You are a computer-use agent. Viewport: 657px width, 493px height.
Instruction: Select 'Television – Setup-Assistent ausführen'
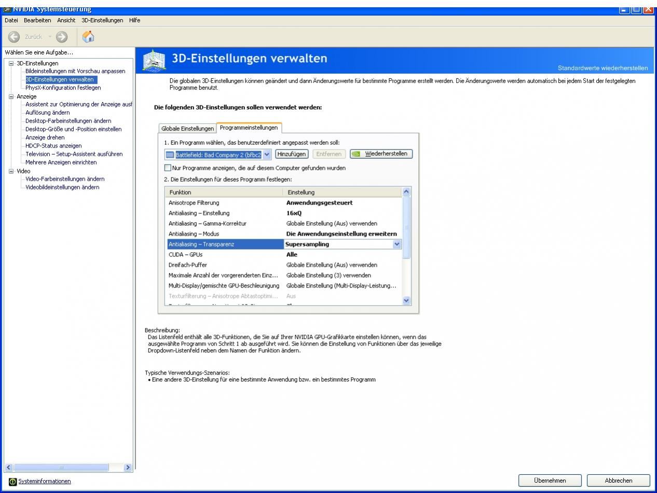(74, 154)
